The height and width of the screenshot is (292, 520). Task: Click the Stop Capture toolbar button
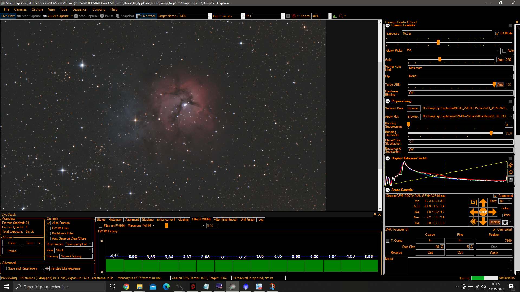pos(86,16)
